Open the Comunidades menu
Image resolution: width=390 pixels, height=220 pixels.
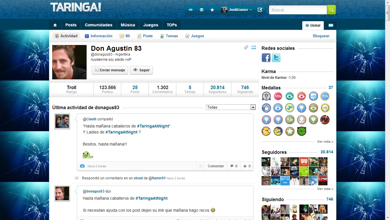click(x=99, y=25)
